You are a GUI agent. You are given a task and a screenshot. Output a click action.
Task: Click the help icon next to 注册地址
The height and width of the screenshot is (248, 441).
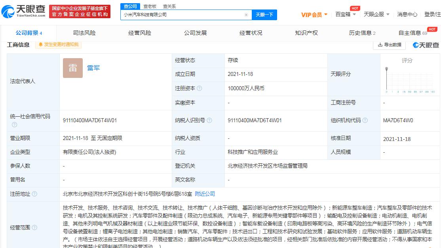[x=34, y=194]
